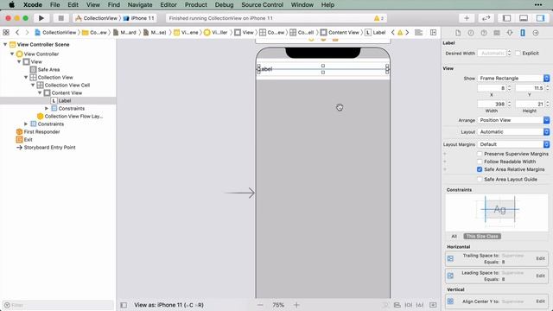This screenshot has height=311, width=553.
Task: Toggle the Debug area visibility
Action: coord(524,18)
